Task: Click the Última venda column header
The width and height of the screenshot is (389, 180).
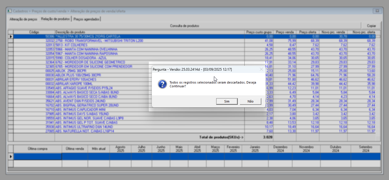Action: pos(75,149)
